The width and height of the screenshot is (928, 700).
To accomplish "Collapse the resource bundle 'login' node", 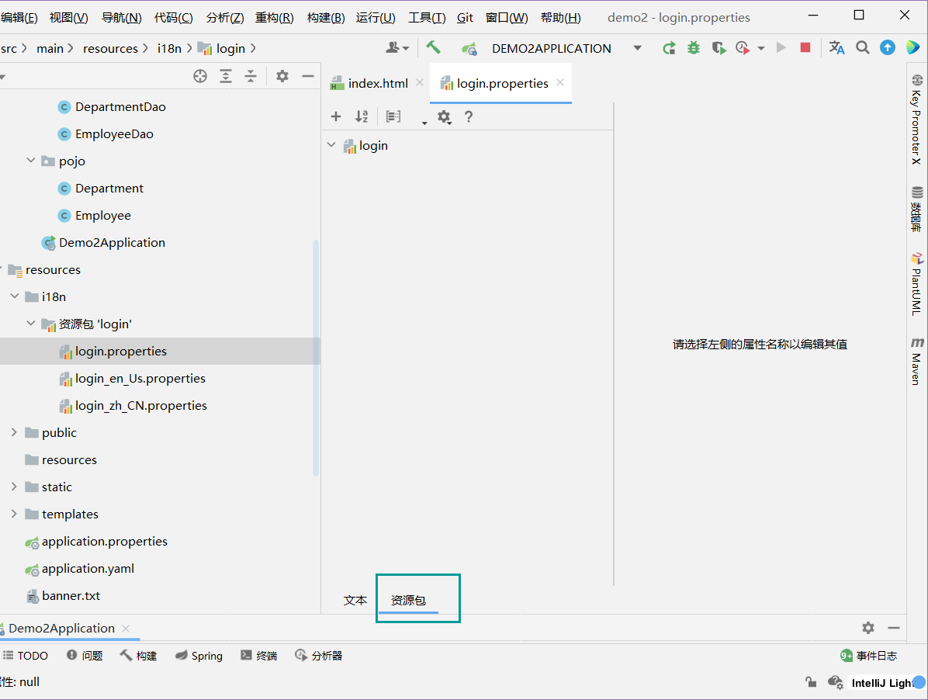I will 31,323.
